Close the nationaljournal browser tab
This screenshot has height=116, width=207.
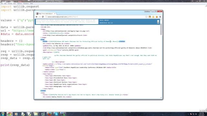click(55, 14)
